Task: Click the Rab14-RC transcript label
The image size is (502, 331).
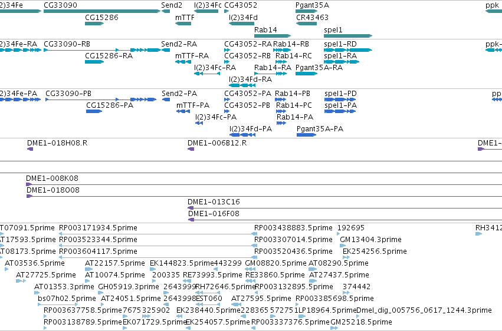Action: coord(294,56)
